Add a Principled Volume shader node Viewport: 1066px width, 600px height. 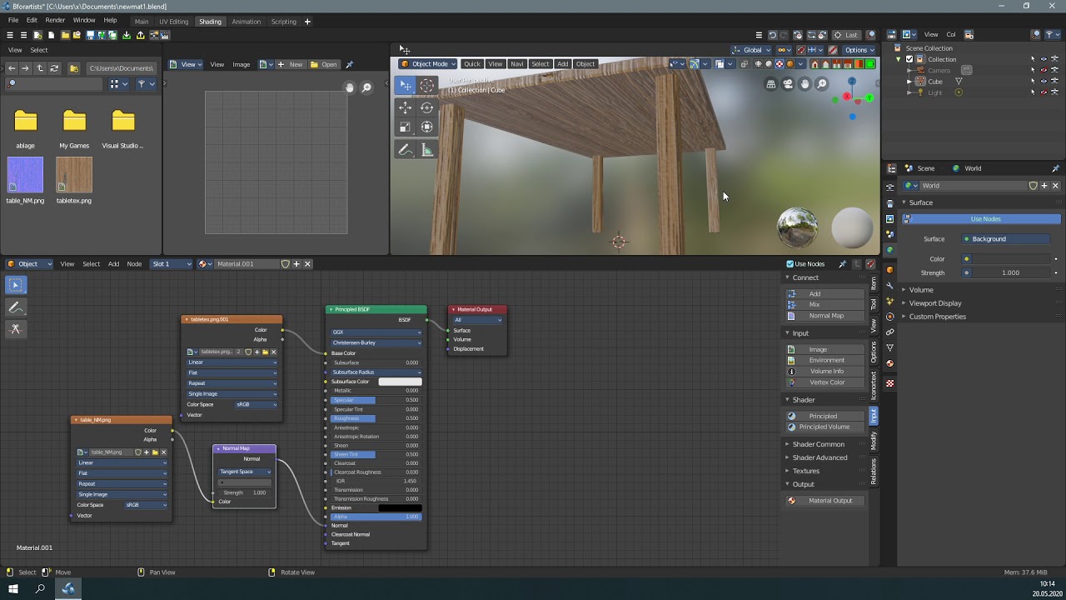point(824,427)
